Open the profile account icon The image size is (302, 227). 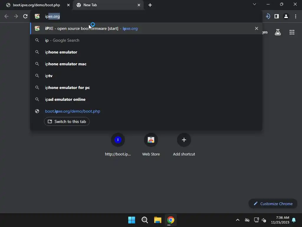(x=286, y=17)
